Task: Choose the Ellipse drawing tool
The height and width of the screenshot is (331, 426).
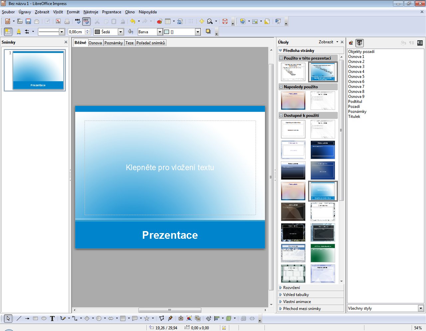Action: point(44,318)
